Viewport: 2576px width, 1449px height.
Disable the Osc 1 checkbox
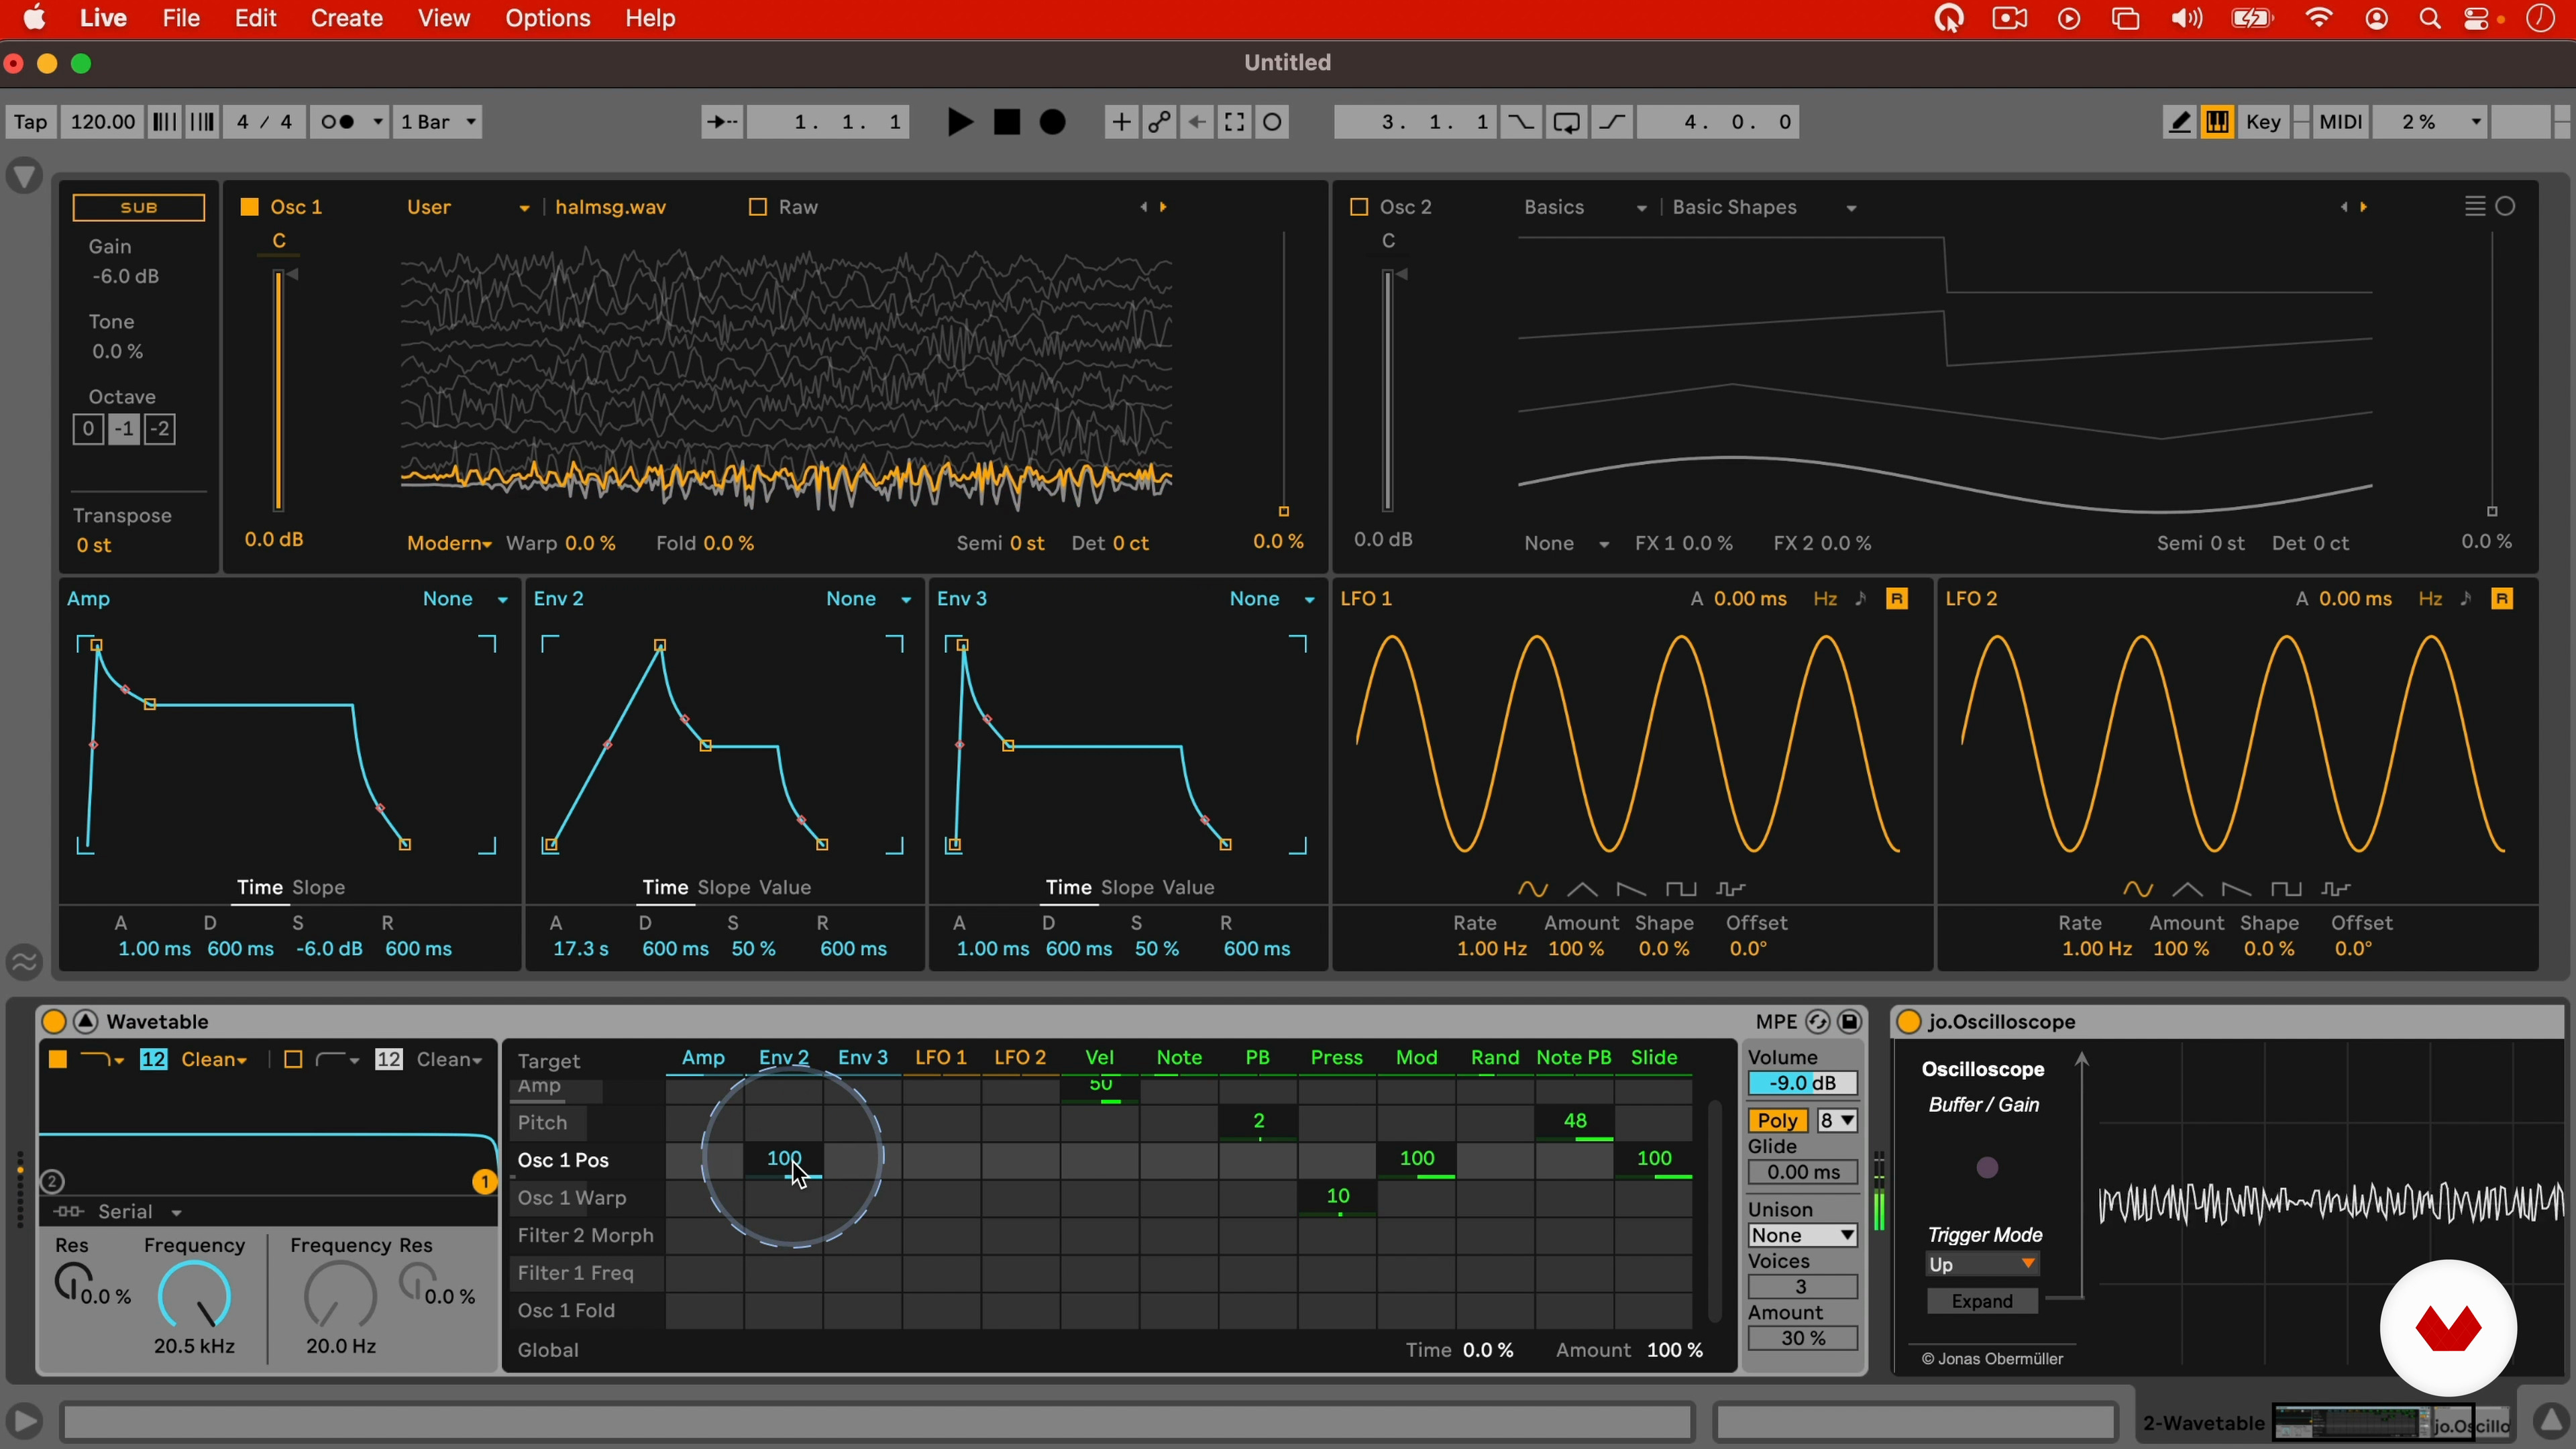[x=249, y=207]
